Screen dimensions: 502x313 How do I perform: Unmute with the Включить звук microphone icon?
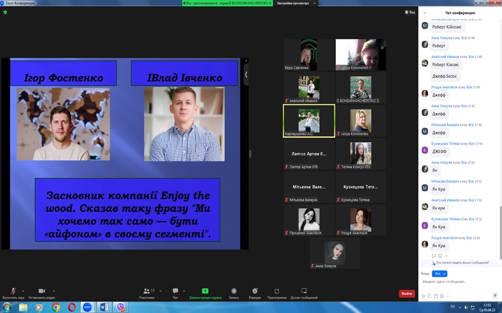(13, 291)
